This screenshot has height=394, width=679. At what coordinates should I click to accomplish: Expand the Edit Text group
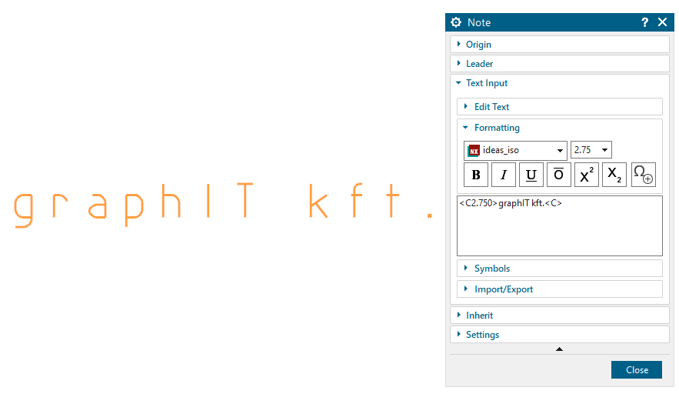pos(492,107)
